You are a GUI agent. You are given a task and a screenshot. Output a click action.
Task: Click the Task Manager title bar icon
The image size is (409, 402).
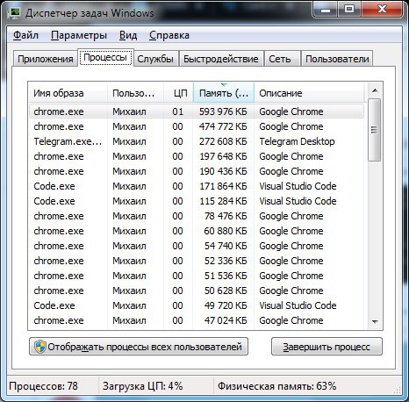tap(15, 13)
